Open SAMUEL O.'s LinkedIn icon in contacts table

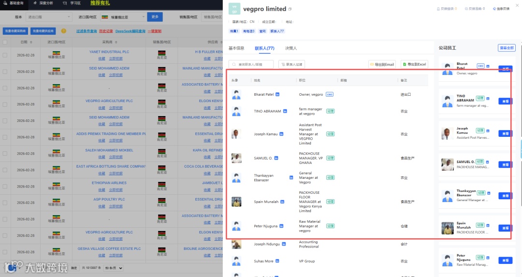(x=276, y=158)
